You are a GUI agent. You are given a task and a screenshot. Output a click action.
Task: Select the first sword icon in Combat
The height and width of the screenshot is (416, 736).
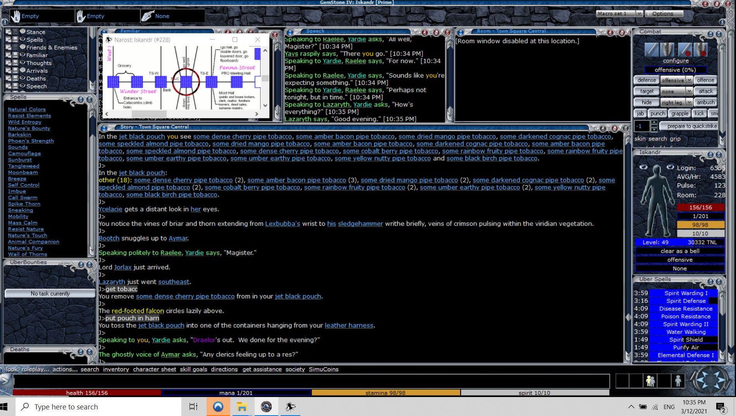point(651,50)
